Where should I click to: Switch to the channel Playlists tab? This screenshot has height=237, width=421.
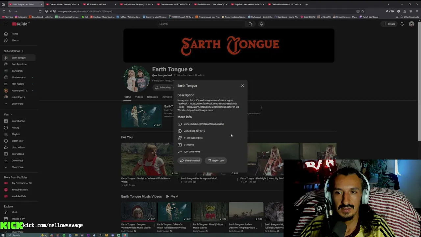[x=167, y=97]
